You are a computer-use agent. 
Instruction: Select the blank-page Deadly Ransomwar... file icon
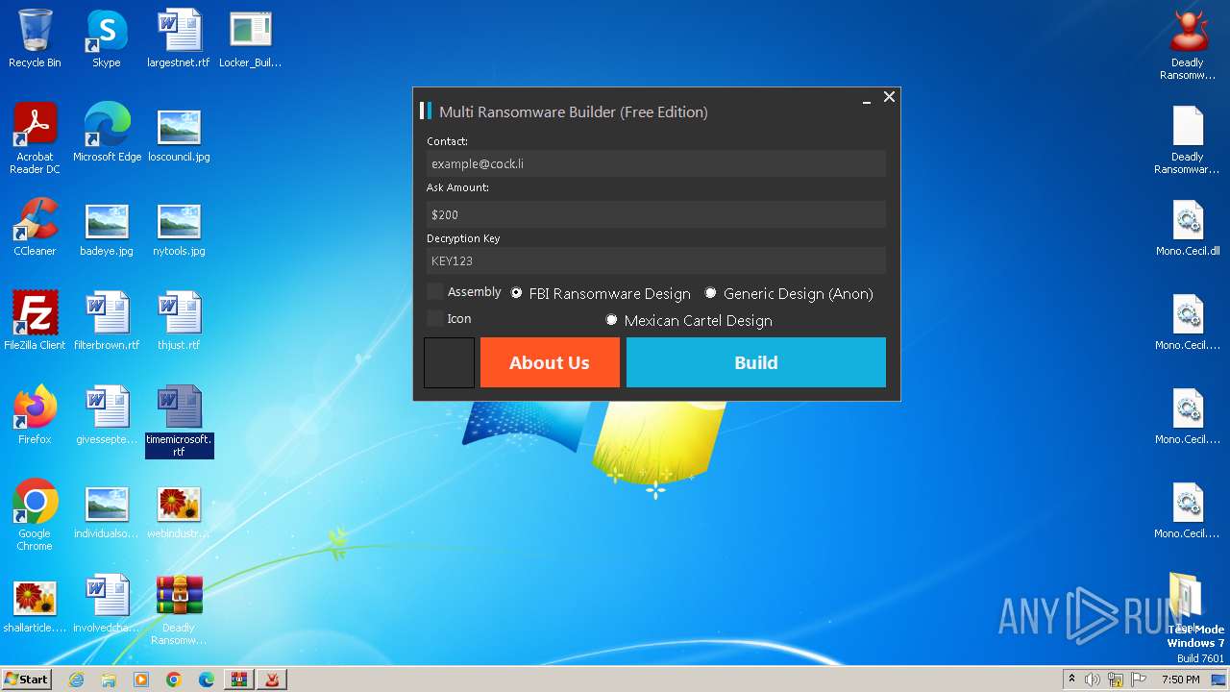click(x=1188, y=138)
